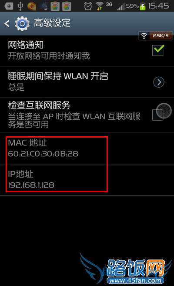This screenshot has width=174, height=286.
Task: Tap the WiFi signal status bar icon
Action: point(100,6)
